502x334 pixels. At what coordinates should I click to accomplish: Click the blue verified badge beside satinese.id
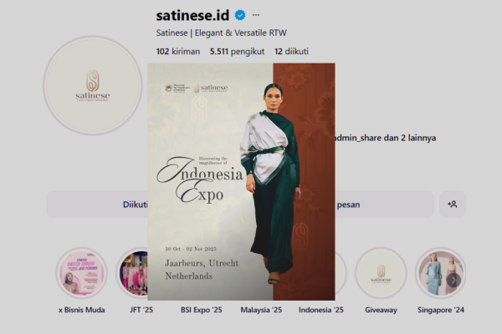pos(240,15)
